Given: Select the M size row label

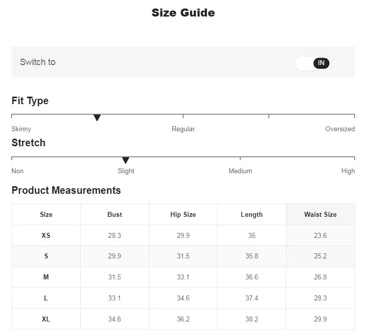Looking at the screenshot, I should [46, 277].
